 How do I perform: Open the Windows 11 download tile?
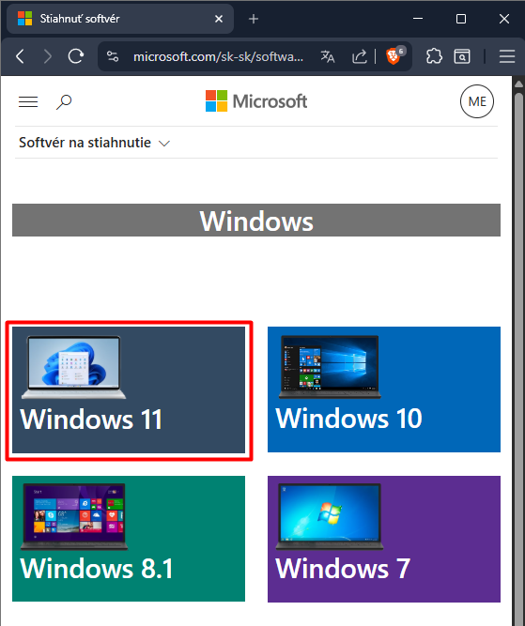pyautogui.click(x=129, y=390)
